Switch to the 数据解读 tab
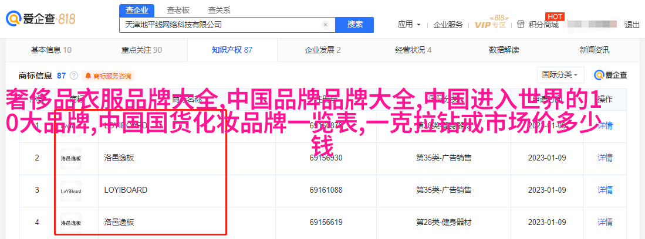Screen dimensions: 645x239 (x=504, y=50)
